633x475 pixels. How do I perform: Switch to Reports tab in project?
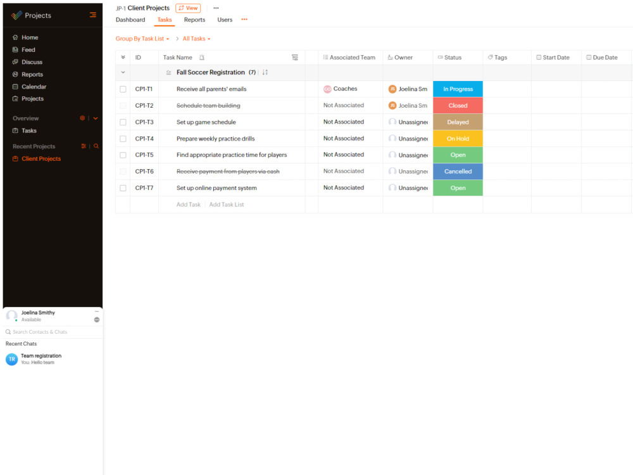(x=194, y=20)
